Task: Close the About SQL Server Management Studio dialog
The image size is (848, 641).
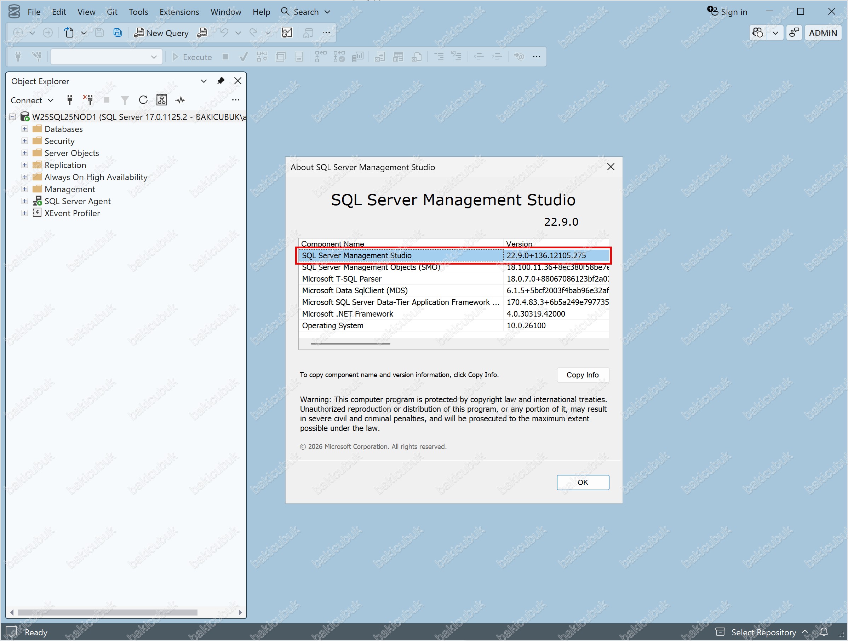Action: tap(611, 167)
